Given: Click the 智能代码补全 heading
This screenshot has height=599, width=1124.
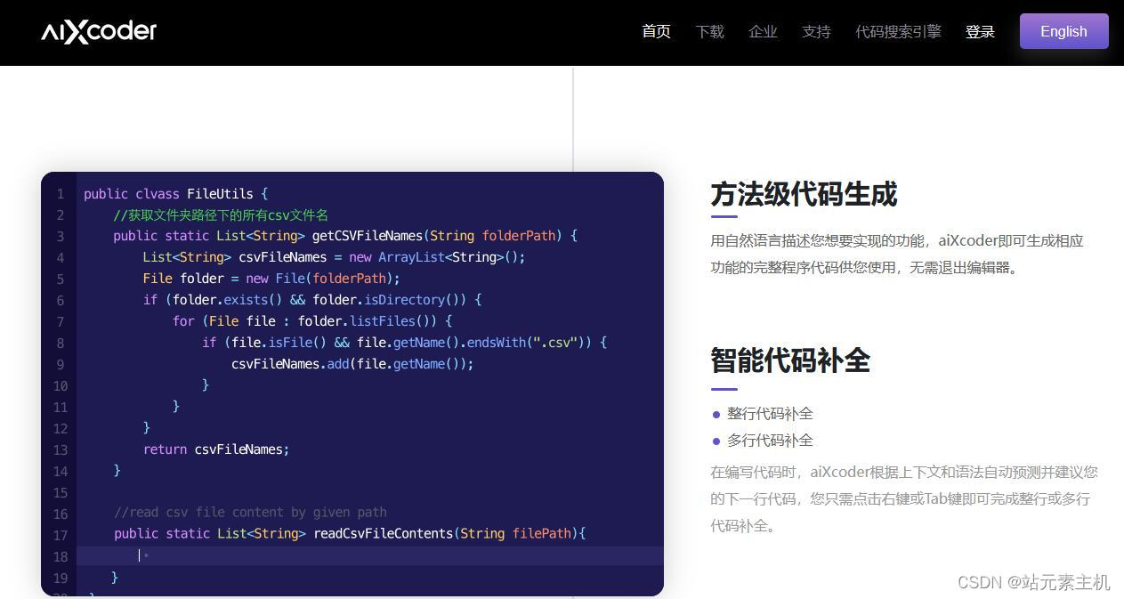Looking at the screenshot, I should pos(790,361).
